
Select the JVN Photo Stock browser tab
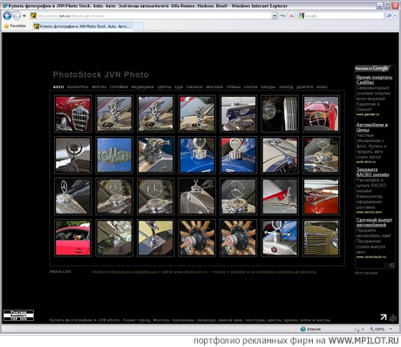point(83,26)
